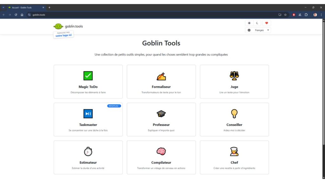Open the Compilateur brain icon
The image size is (325, 183).
(x=161, y=152)
